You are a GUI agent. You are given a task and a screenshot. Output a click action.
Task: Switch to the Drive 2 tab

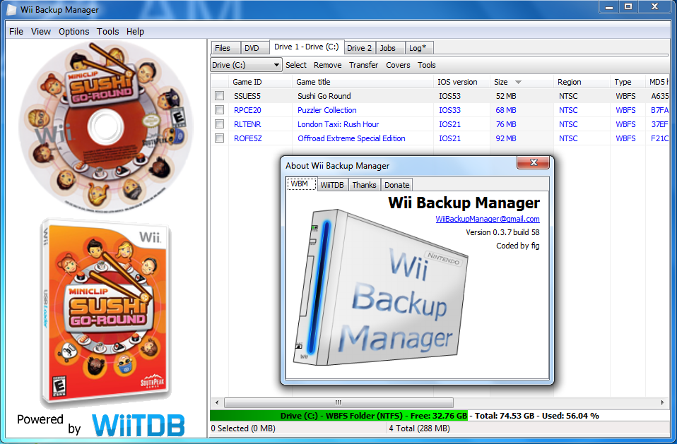pyautogui.click(x=359, y=48)
